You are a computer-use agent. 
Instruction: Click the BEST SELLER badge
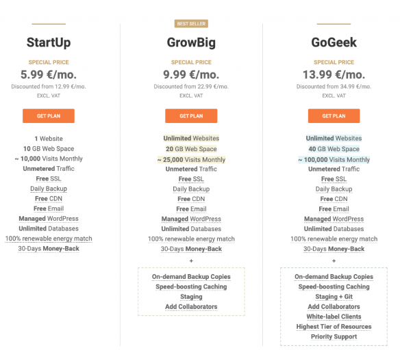(x=191, y=24)
